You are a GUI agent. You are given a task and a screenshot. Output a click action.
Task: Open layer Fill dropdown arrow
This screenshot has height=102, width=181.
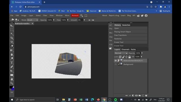click(141, 57)
